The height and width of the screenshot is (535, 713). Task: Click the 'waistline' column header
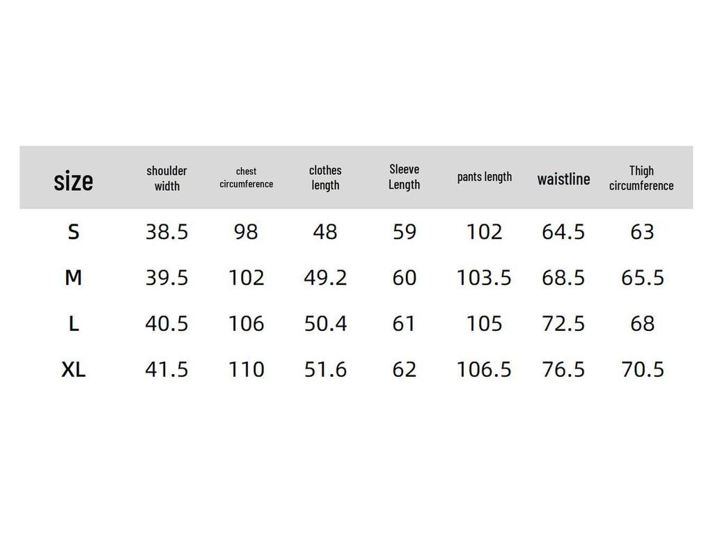tap(563, 179)
